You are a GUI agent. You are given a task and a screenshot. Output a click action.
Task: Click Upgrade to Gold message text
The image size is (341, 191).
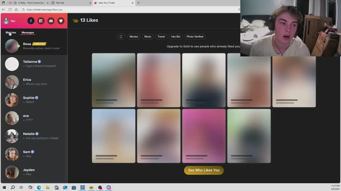(x=203, y=46)
